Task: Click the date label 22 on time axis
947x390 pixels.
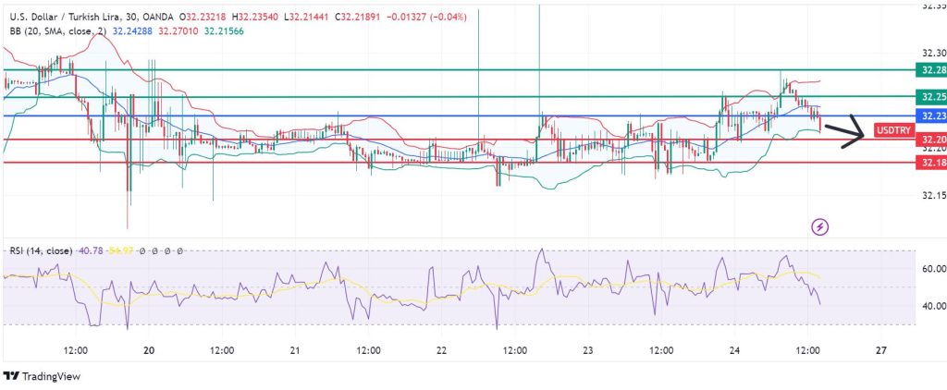Action: tap(441, 350)
